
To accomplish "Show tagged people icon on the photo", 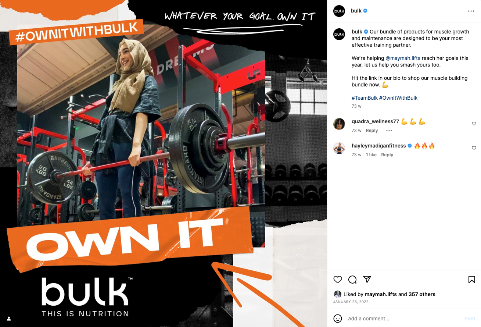I will (x=9, y=319).
